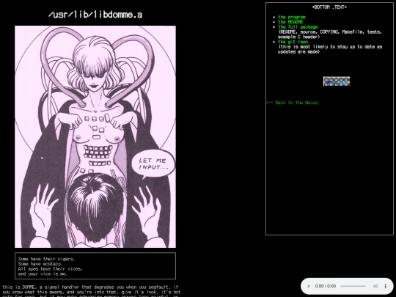Click the page title /usr/lib/libdomme.a

click(95, 15)
